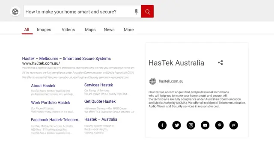The height and width of the screenshot is (154, 274).
Task: Open the Get Quote Hastek sitelink
Action: (x=100, y=101)
